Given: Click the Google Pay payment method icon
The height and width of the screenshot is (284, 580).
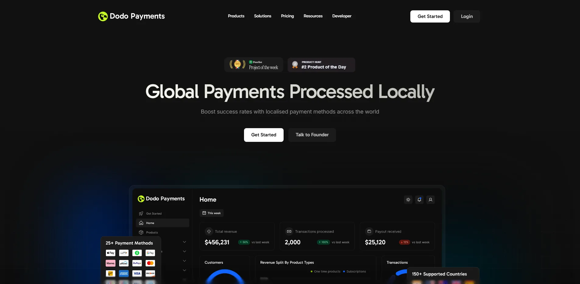Looking at the screenshot, I should 150,253.
